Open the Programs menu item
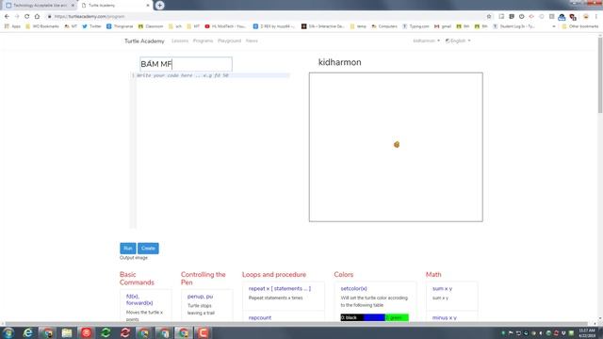This screenshot has width=603, height=339. pos(204,40)
